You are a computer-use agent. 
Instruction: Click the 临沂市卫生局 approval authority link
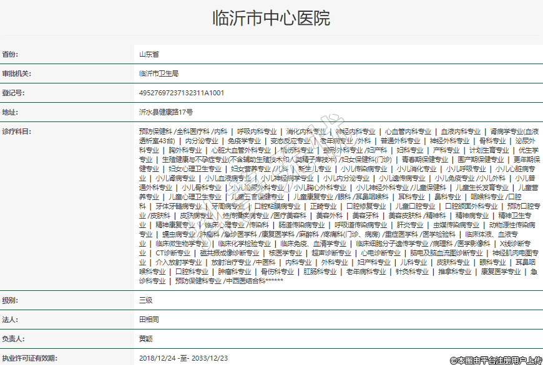(x=159, y=73)
